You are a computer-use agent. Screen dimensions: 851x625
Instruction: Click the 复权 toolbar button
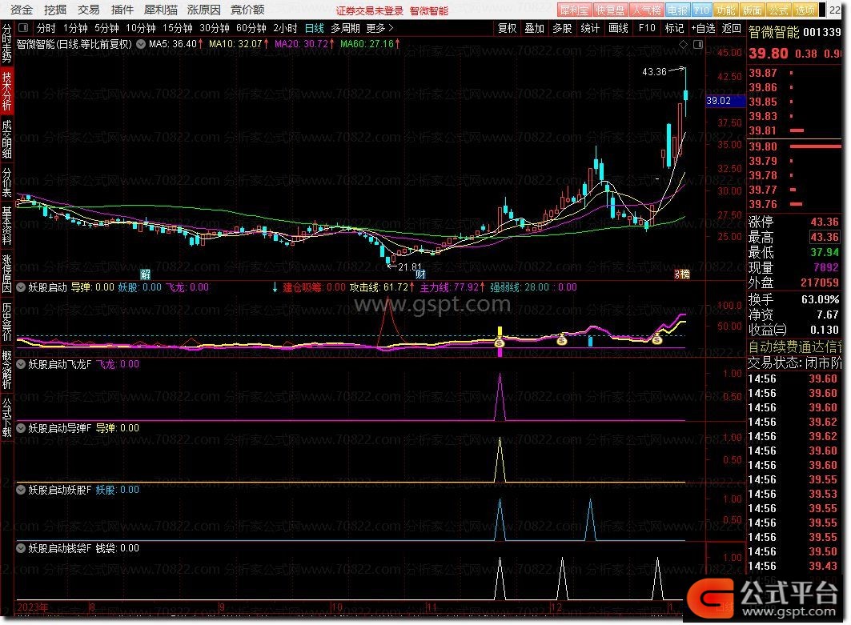[x=508, y=28]
